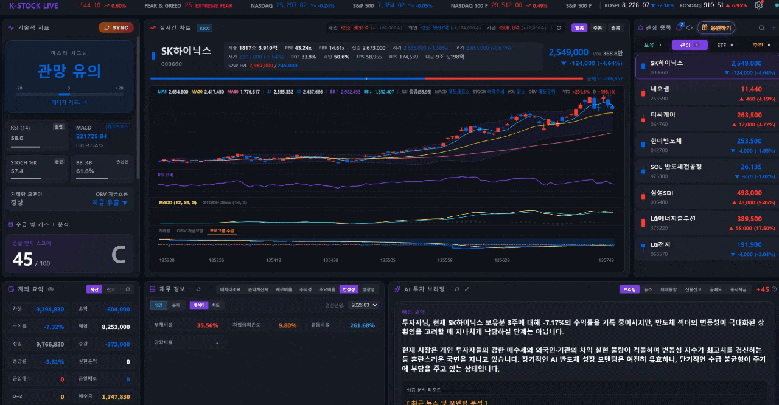Click the MACD 데드크로스 badge
Screen dimensions: 779x405
tap(117, 127)
